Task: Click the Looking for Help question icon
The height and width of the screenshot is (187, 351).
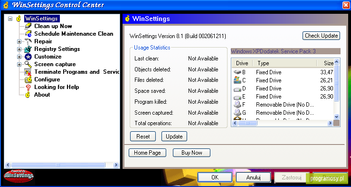Action: pyautogui.click(x=28, y=87)
